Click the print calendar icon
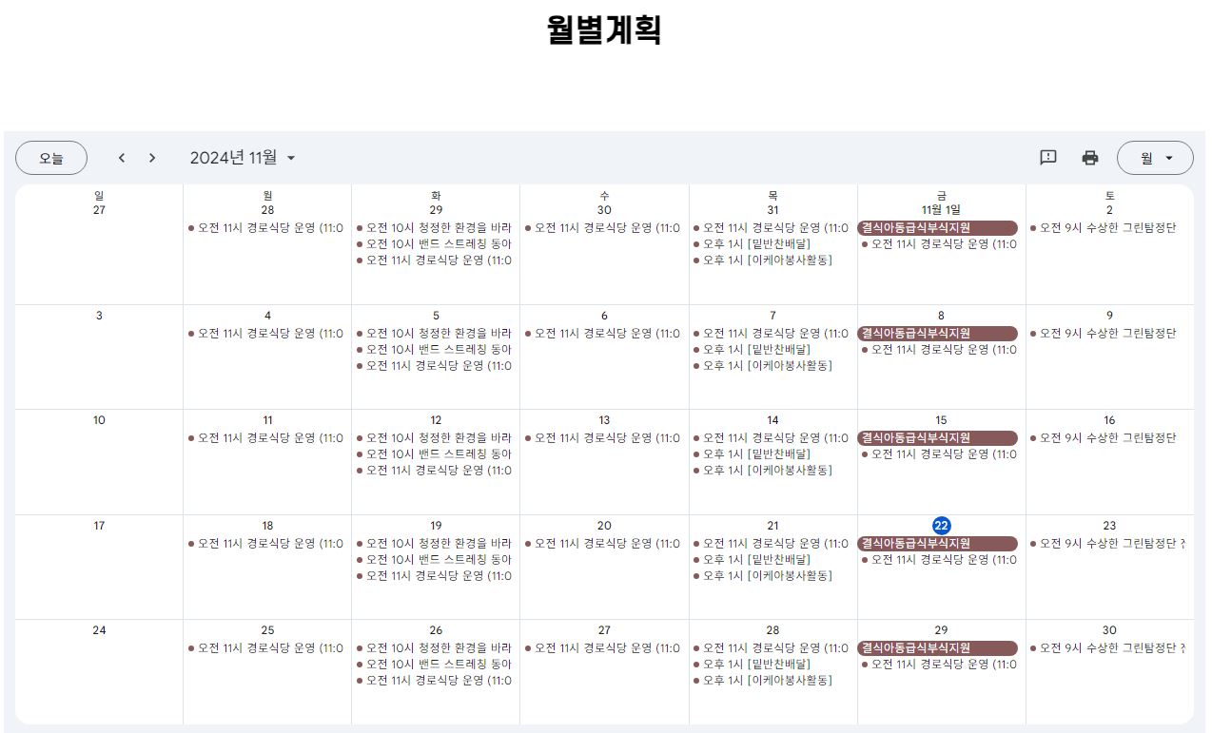This screenshot has width=1212, height=733. (1090, 158)
